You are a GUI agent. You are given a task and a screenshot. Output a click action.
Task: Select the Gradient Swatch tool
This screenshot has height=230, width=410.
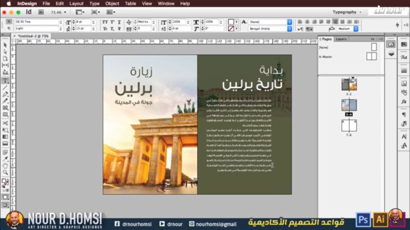[x=5, y=137]
